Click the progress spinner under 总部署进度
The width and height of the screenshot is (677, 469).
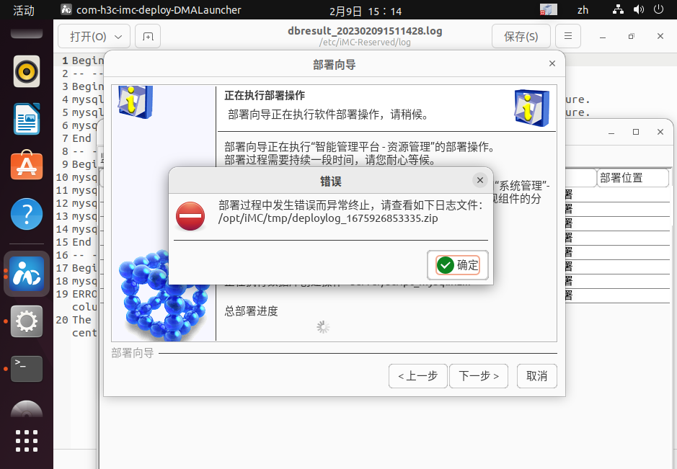coord(323,328)
